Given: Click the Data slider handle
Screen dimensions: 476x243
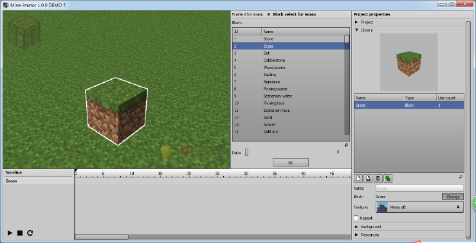Looking at the screenshot, I should [246, 152].
